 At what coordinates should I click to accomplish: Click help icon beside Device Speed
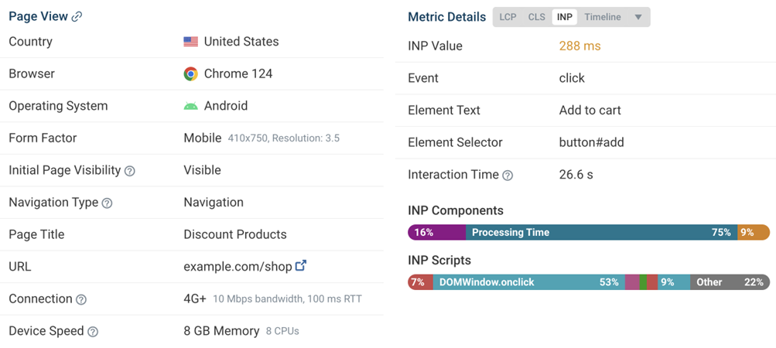[x=93, y=332]
